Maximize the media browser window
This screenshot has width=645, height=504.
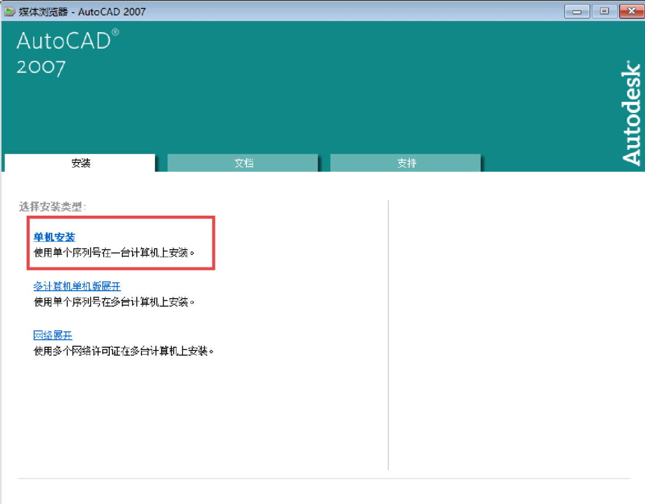604,11
